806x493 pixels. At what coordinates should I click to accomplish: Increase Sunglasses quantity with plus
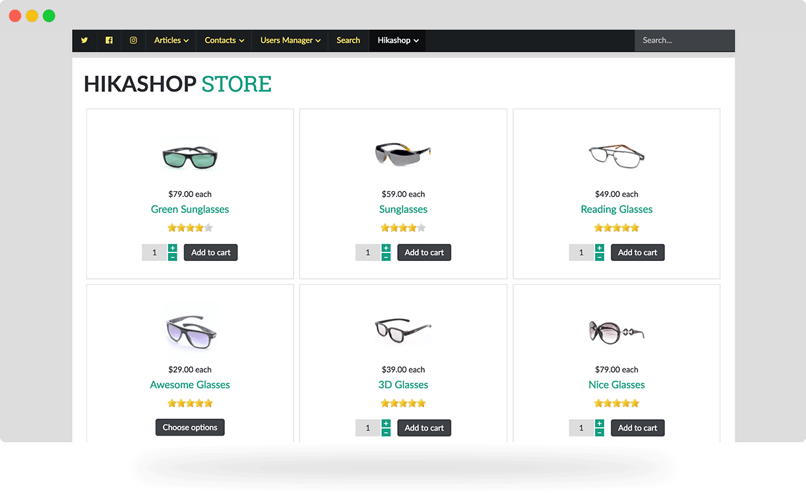[386, 248]
